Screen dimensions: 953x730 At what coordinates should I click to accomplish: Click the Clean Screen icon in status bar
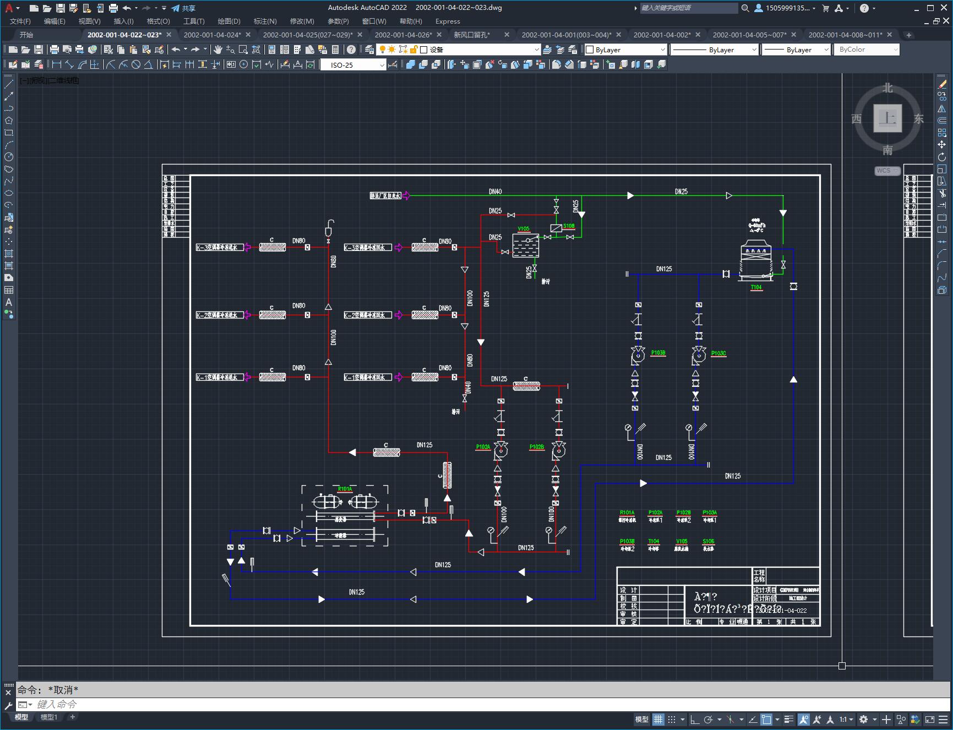pos(929,720)
